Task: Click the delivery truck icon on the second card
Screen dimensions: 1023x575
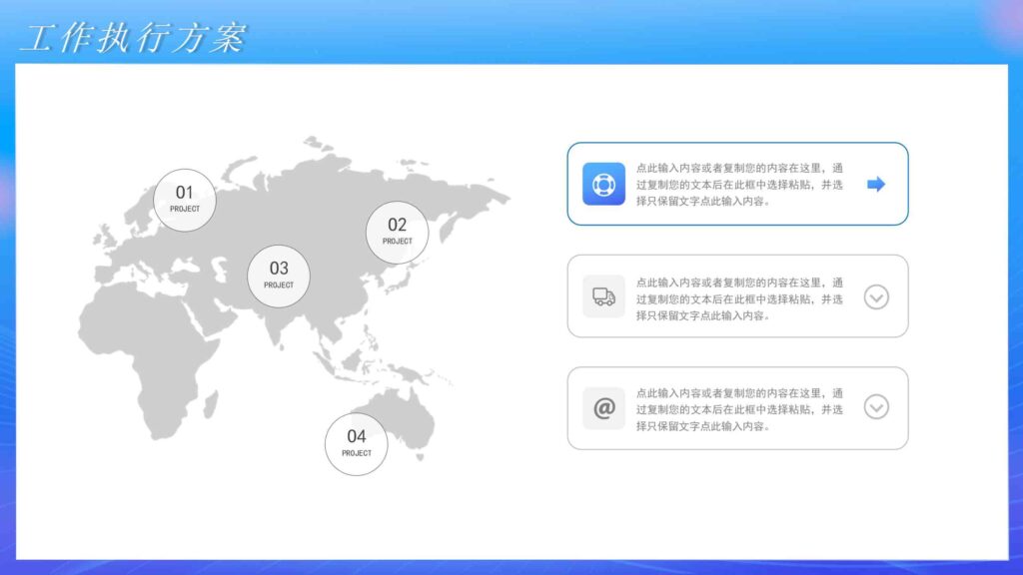Action: click(602, 295)
